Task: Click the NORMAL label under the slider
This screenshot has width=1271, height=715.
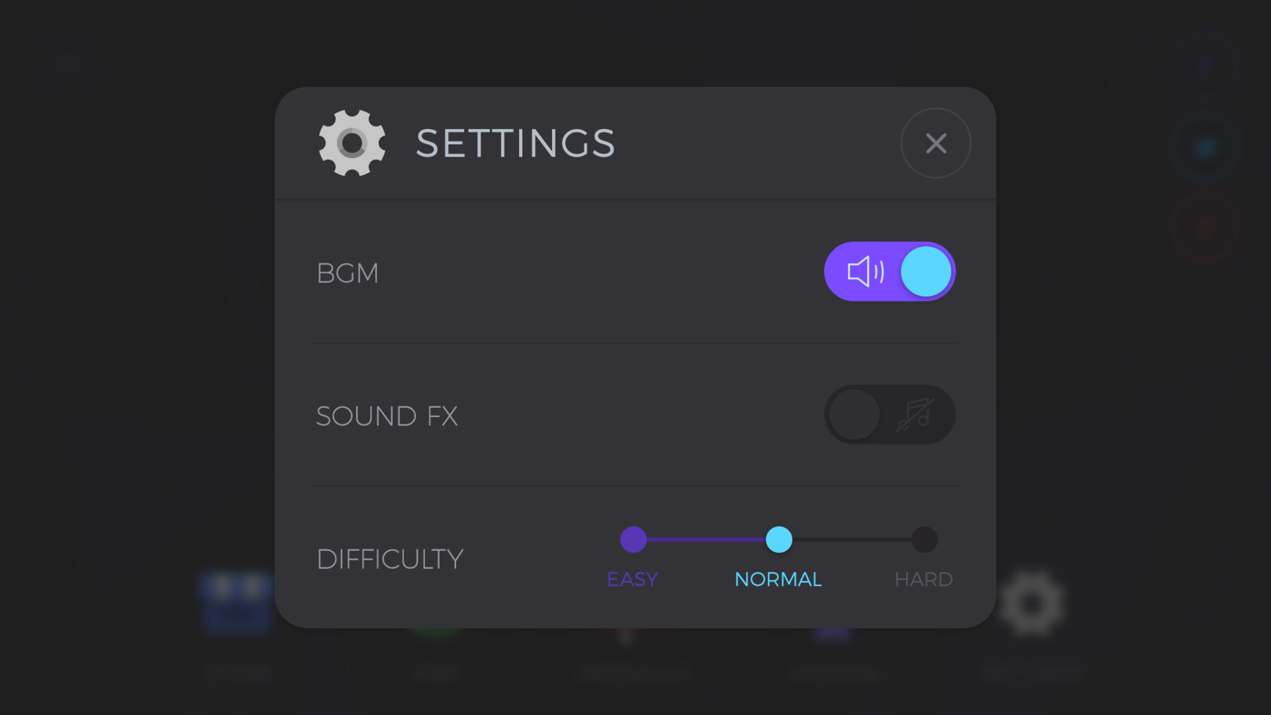Action: tap(778, 579)
